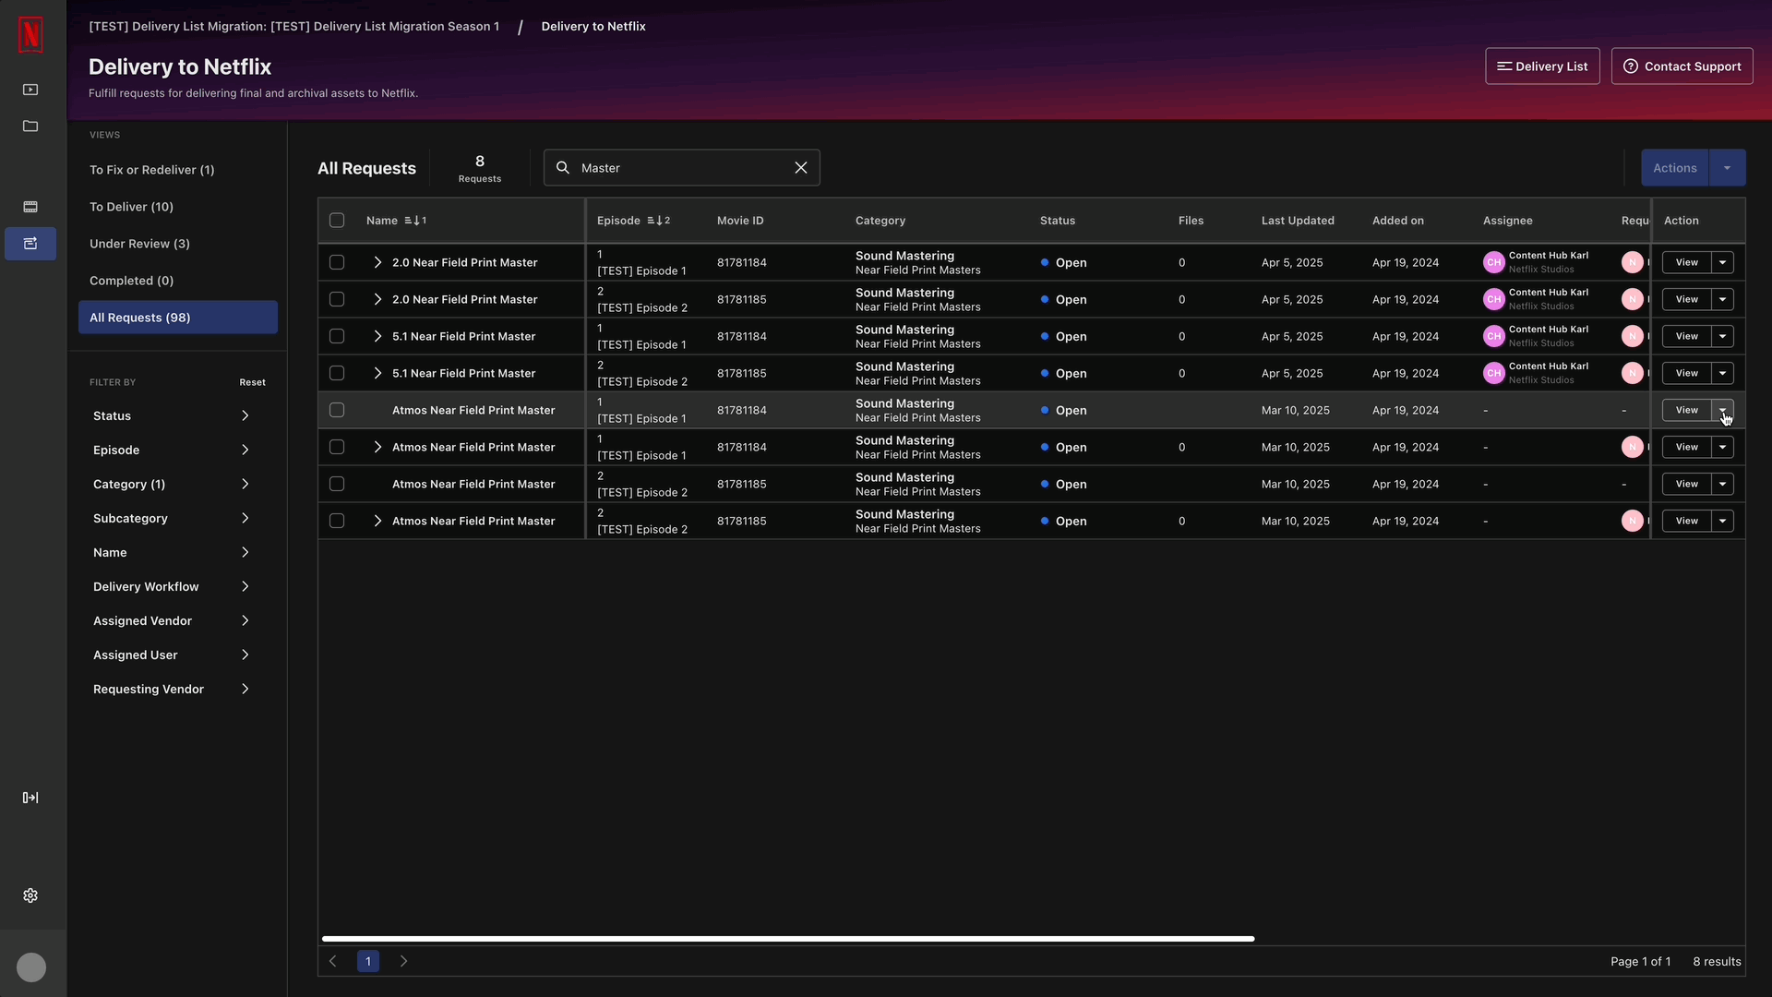Image resolution: width=1772 pixels, height=997 pixels.
Task: Click the search magnifier icon
Action: [x=563, y=168]
